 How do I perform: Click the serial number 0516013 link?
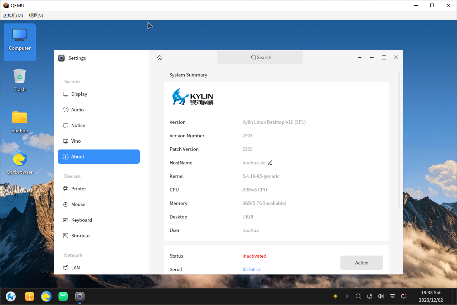pos(252,269)
